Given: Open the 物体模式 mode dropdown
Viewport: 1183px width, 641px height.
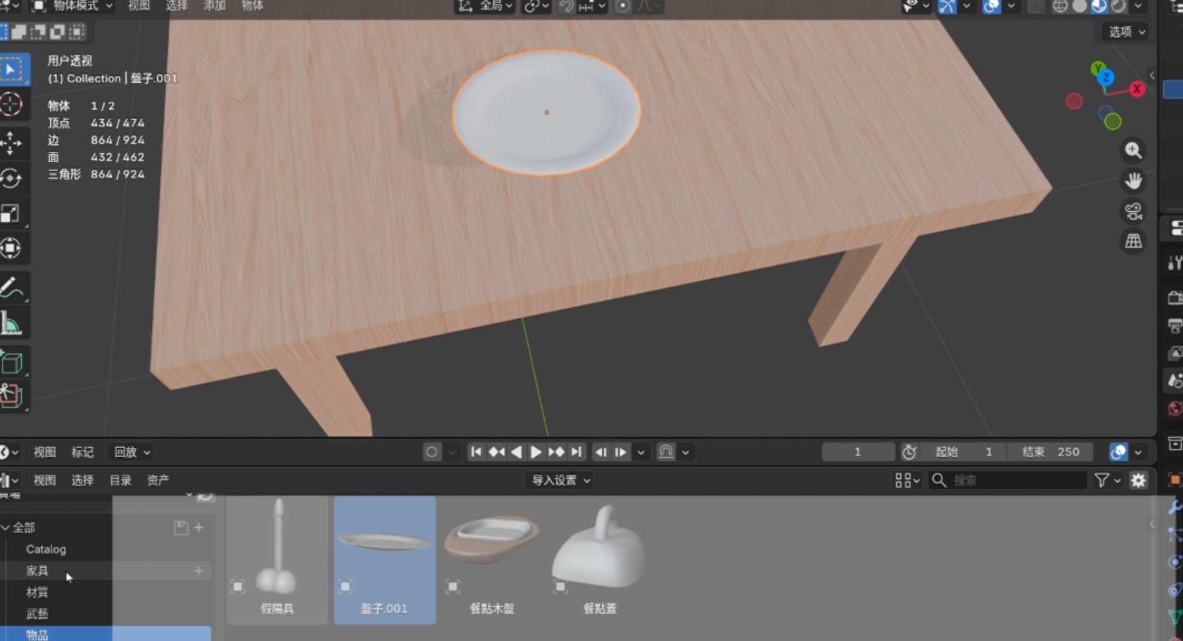Looking at the screenshot, I should coord(73,6).
